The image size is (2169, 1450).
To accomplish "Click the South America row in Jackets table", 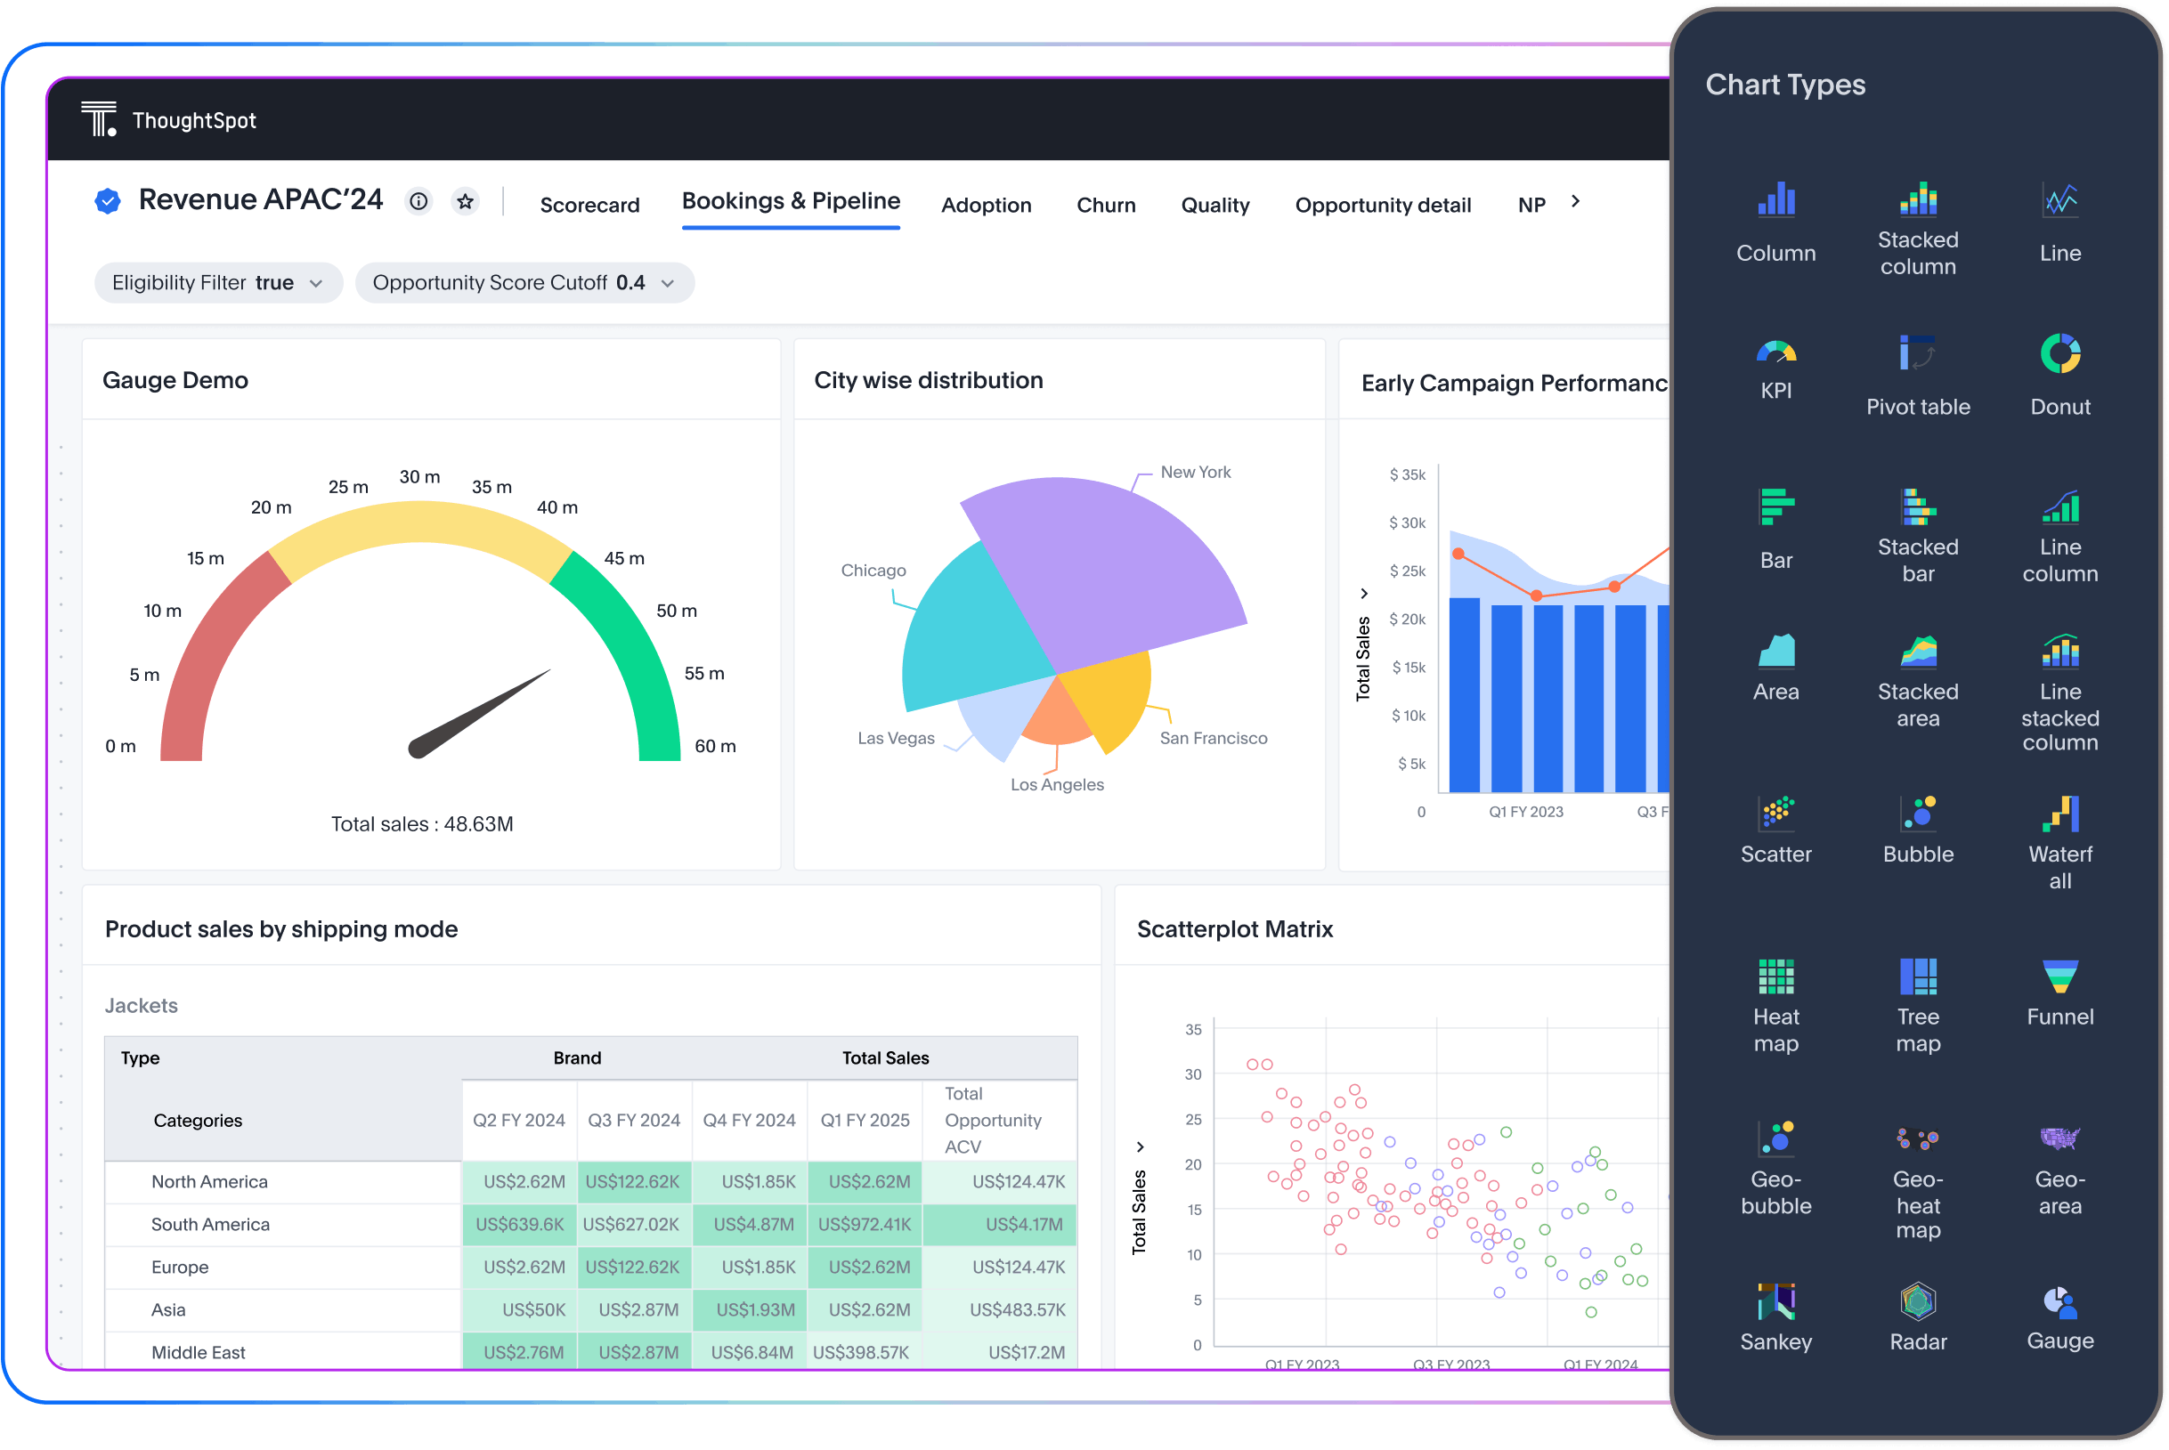I will pos(210,1223).
